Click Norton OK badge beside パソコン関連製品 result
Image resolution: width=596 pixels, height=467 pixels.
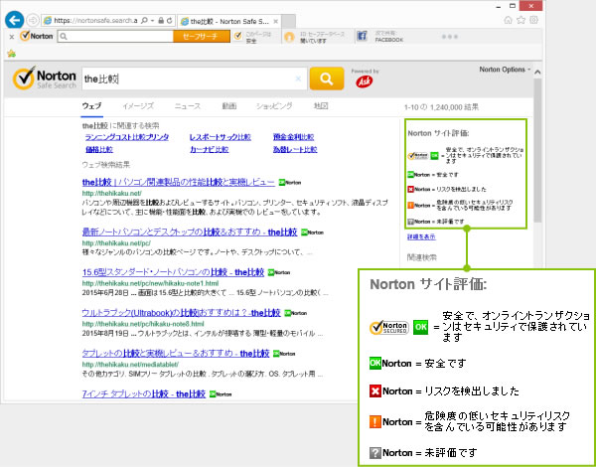tap(290, 183)
